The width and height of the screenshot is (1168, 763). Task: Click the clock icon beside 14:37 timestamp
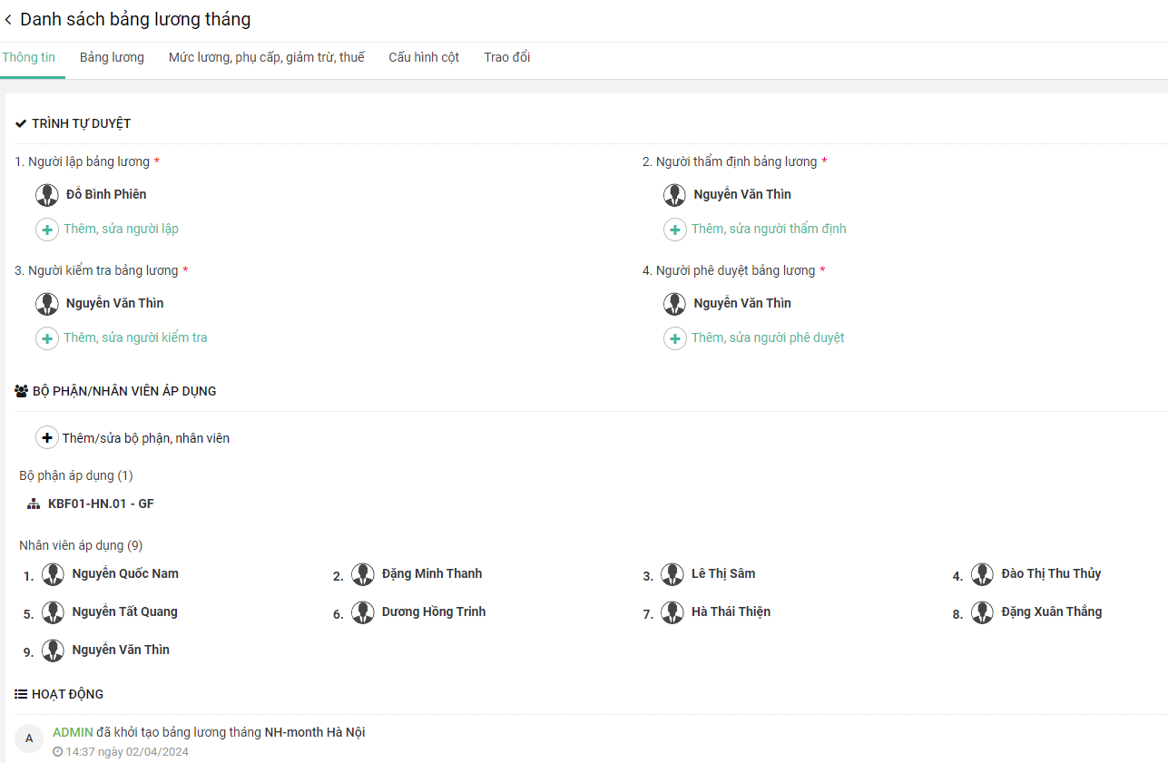[57, 752]
